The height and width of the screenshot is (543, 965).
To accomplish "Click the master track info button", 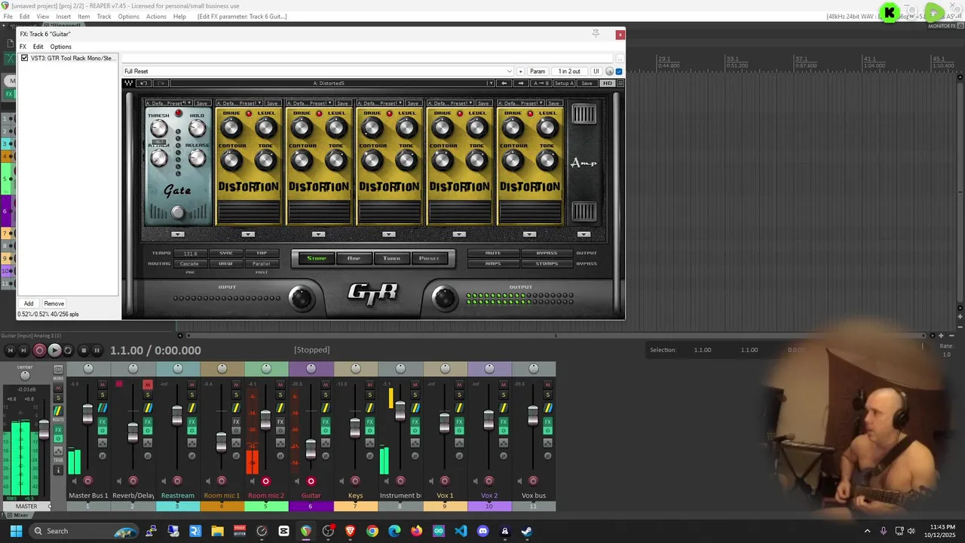I will click(x=58, y=470).
